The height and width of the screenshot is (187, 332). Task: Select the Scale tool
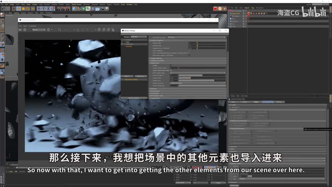tap(23, 9)
